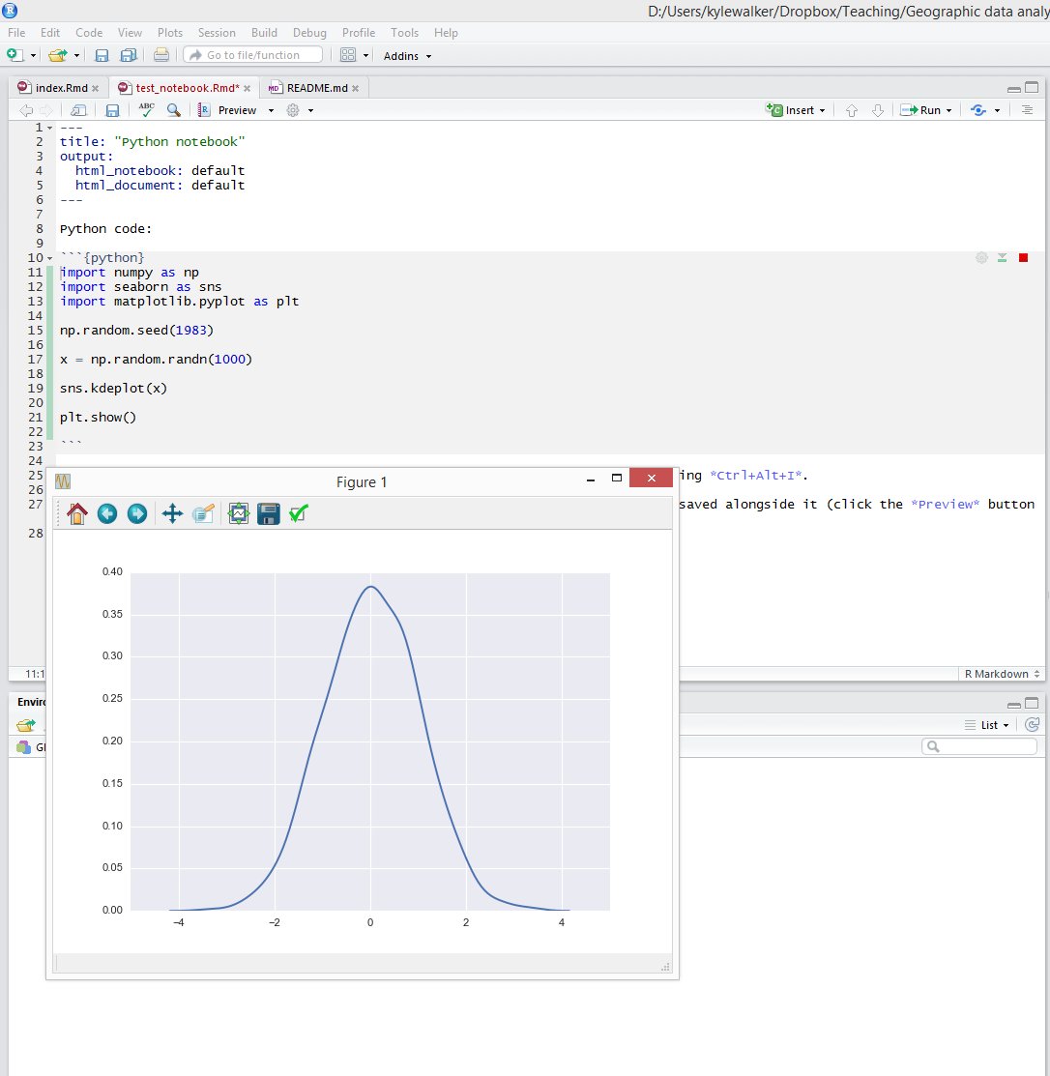
Task: Open the Insert chunk dropdown
Action: [796, 110]
